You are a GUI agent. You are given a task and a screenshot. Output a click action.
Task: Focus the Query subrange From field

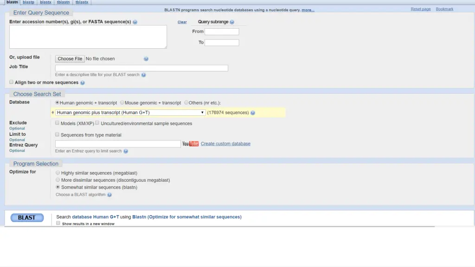[222, 32]
